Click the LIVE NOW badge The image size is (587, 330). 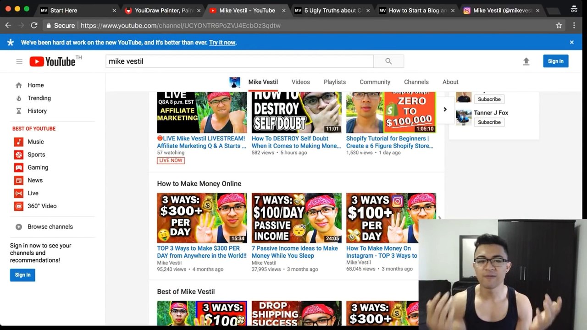(171, 160)
